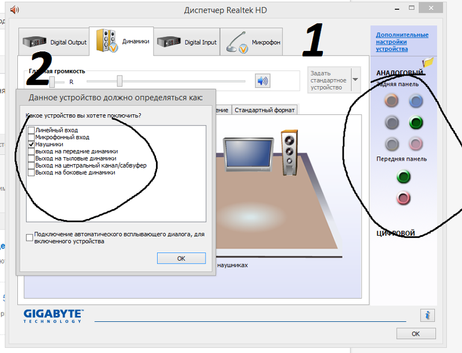Check the Микрофонный вход option
Screen dimensions: 462x353
point(31,137)
